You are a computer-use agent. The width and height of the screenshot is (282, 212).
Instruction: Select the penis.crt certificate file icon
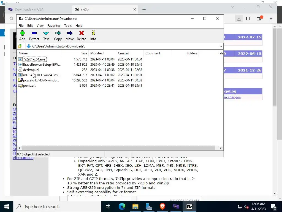[20, 86]
